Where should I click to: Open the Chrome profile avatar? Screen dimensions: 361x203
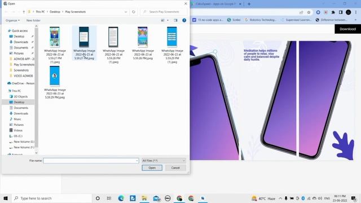(x=349, y=12)
